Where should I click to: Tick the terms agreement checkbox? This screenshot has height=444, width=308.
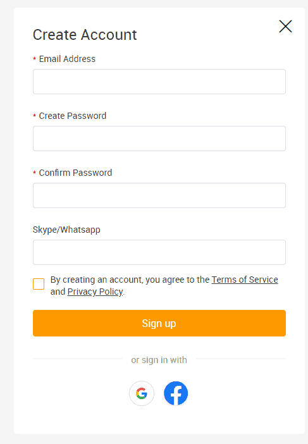[x=39, y=284]
